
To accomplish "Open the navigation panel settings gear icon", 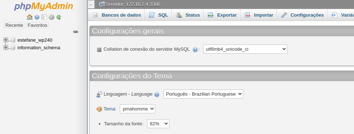I will pos(51,17).
